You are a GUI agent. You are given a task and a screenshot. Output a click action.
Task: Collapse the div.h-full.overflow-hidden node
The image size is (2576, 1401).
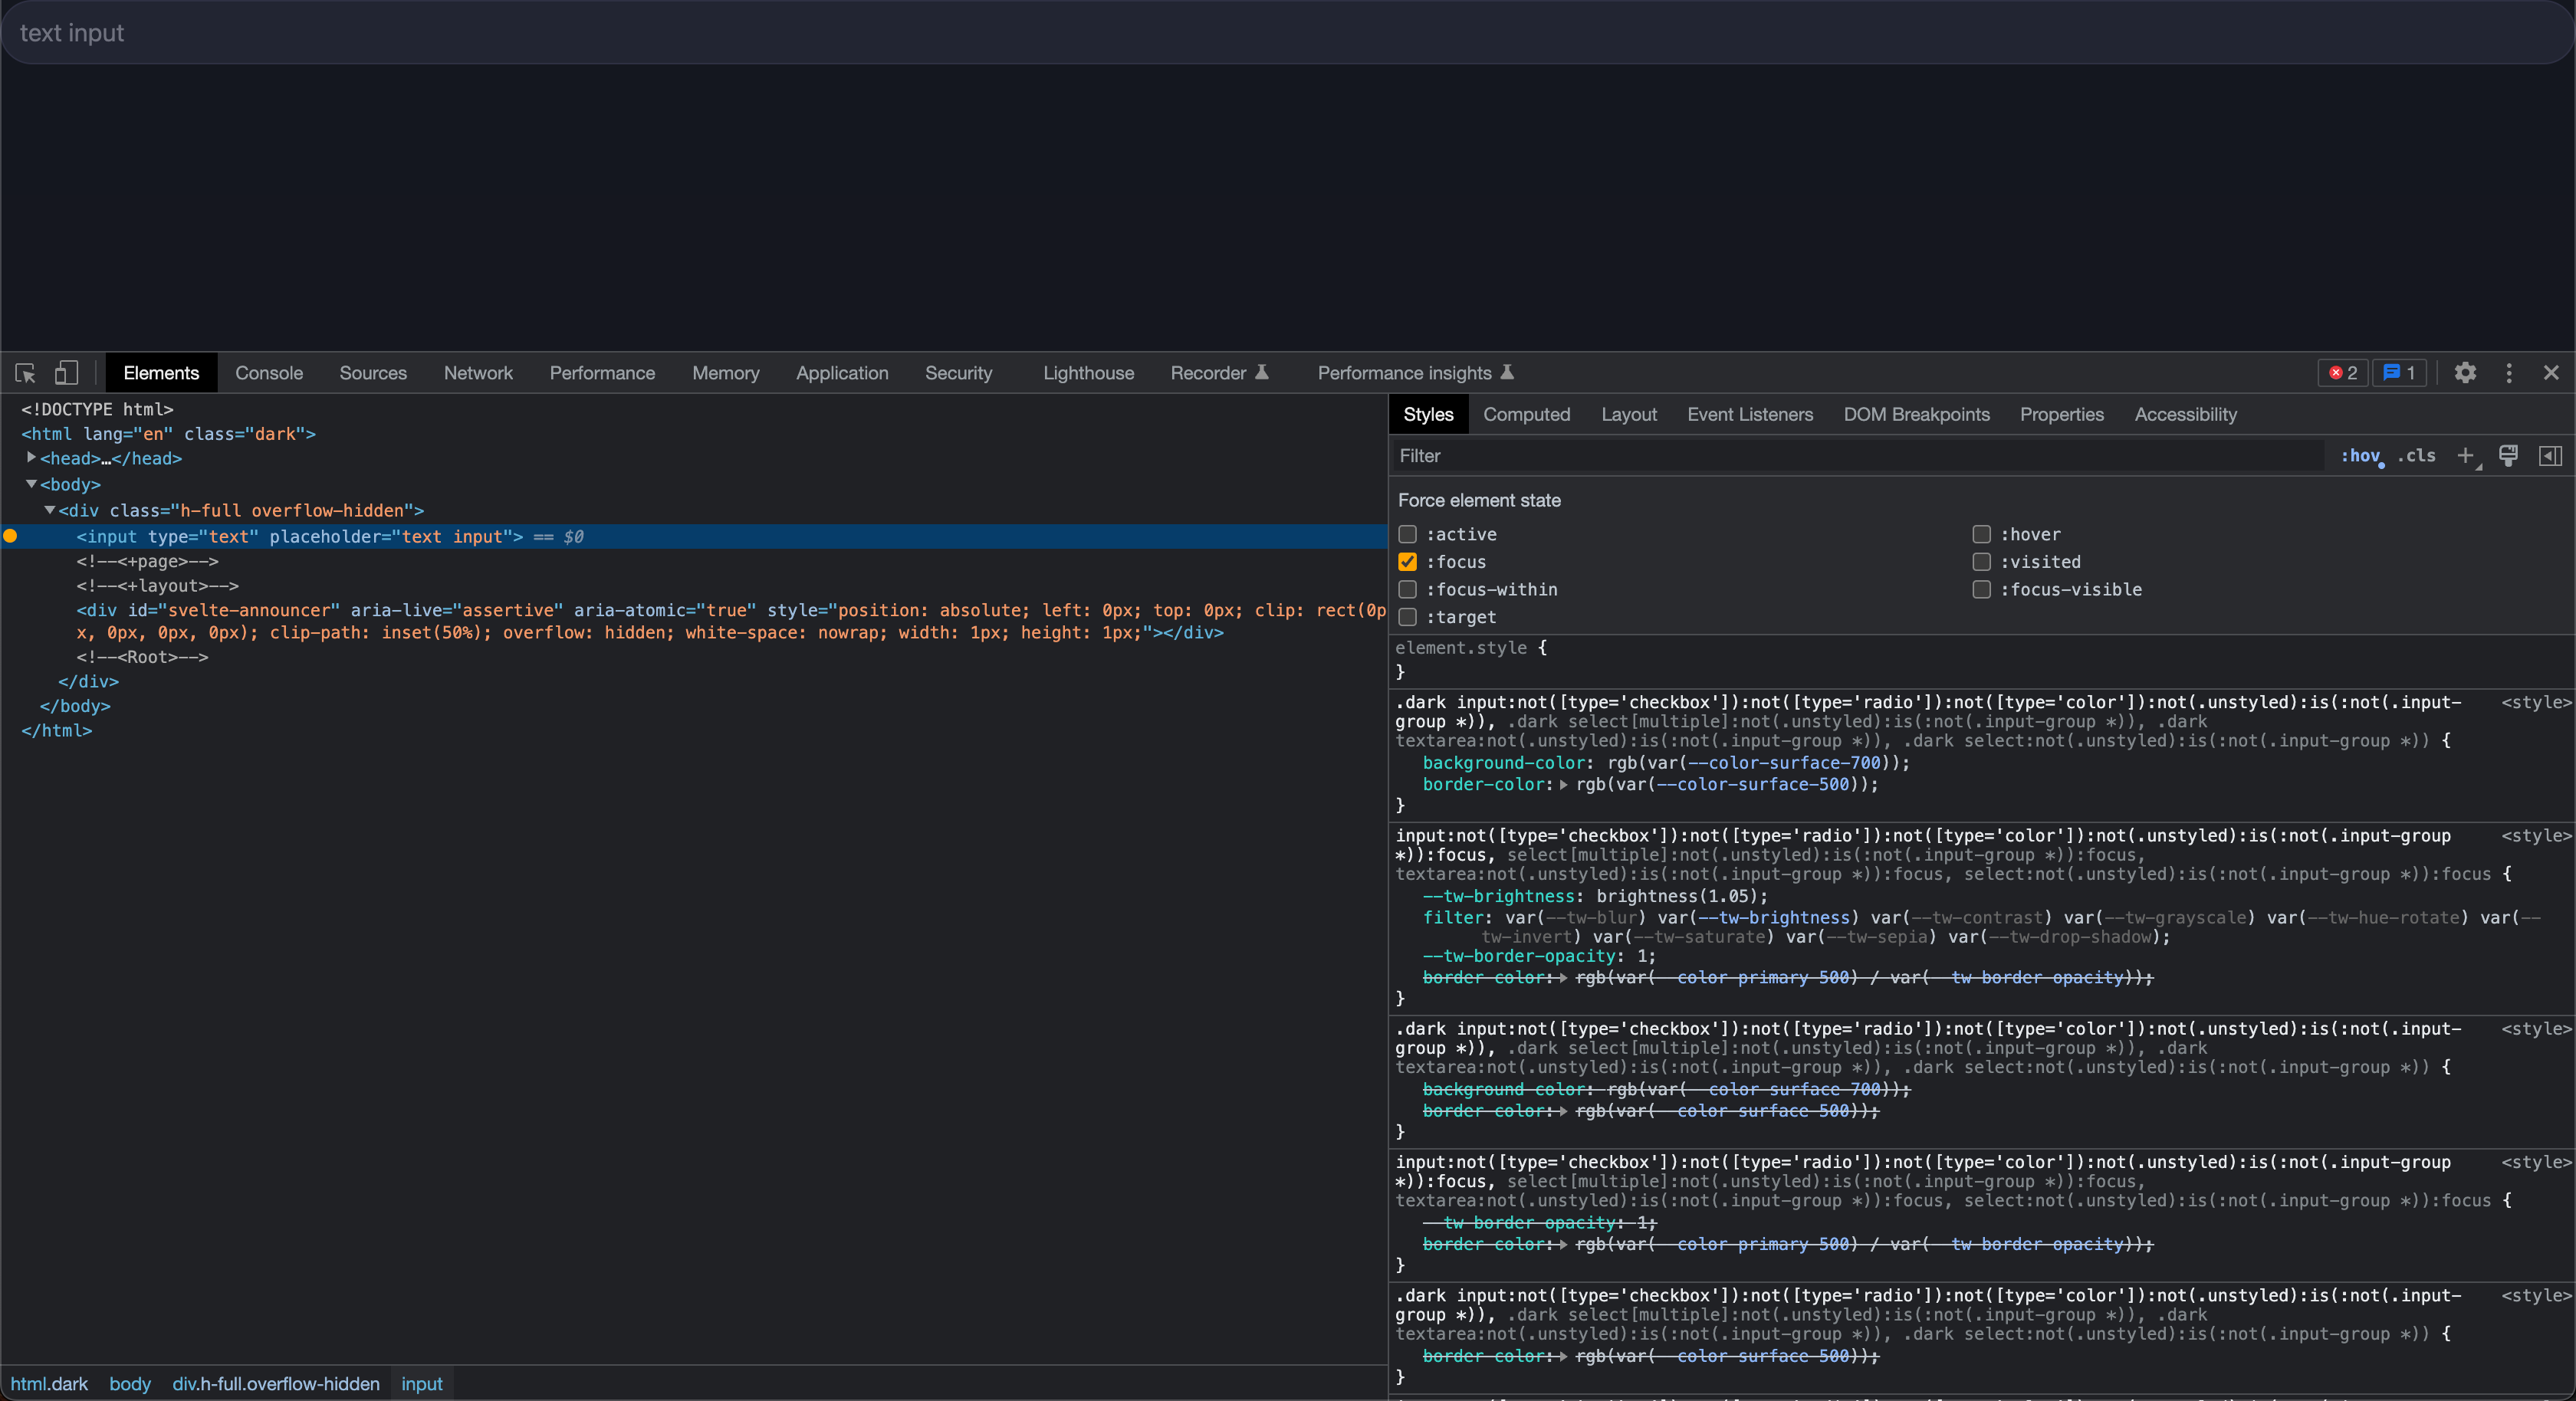49,510
